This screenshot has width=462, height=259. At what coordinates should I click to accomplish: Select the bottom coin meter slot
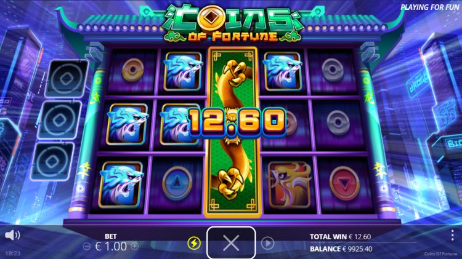(52, 161)
